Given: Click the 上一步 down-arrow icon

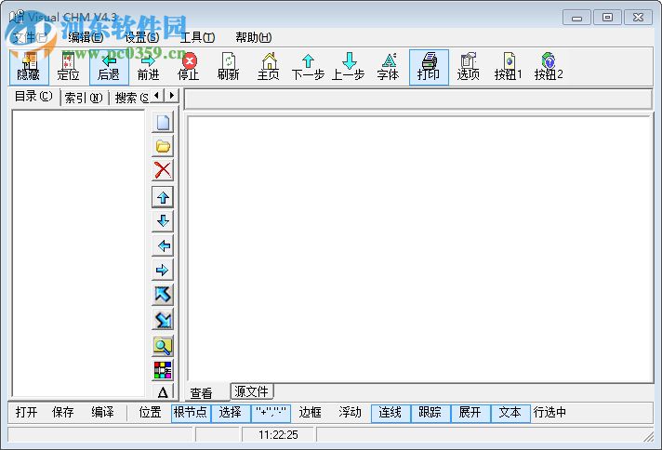Looking at the screenshot, I should 349,67.
